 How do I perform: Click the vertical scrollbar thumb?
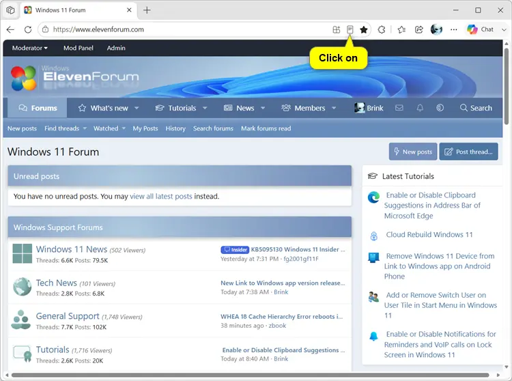tap(507, 86)
